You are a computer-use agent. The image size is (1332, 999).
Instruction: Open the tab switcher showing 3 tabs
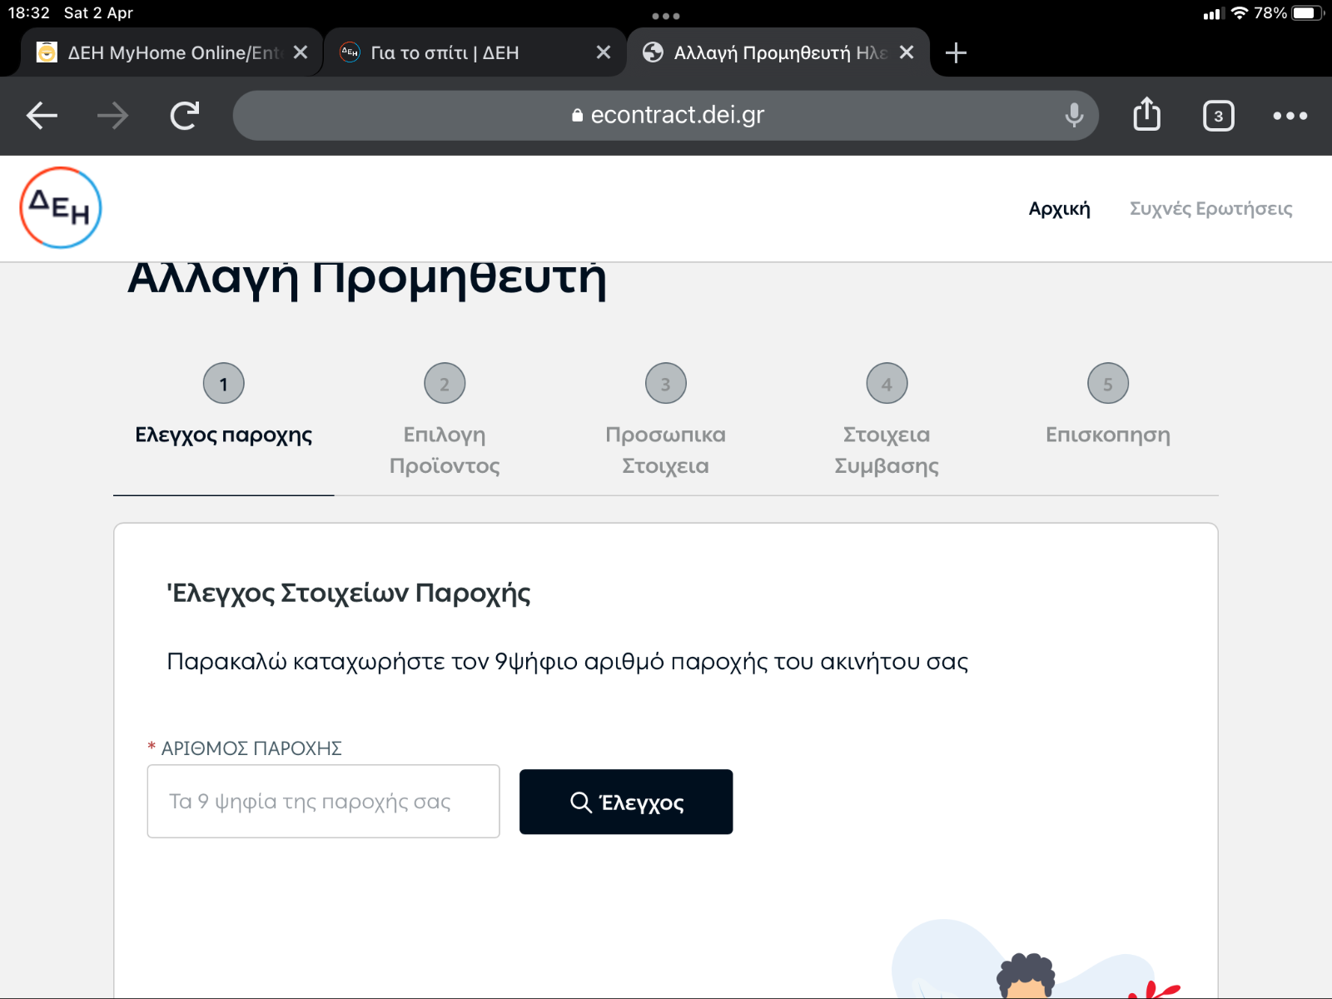tap(1218, 116)
